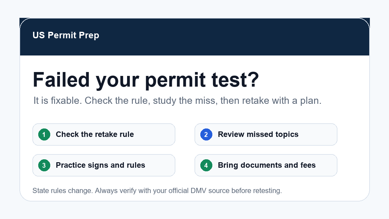Click the 'It is fixable' subtitle text
389x219 pixels.
(x=177, y=101)
